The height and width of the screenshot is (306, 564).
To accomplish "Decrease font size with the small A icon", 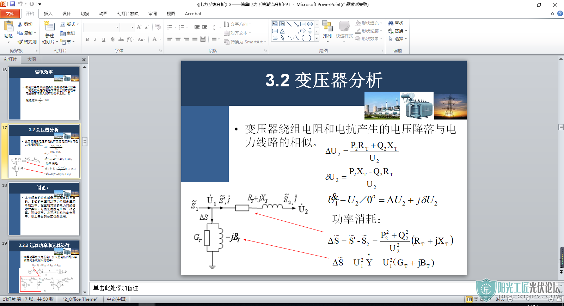I will 147,27.
